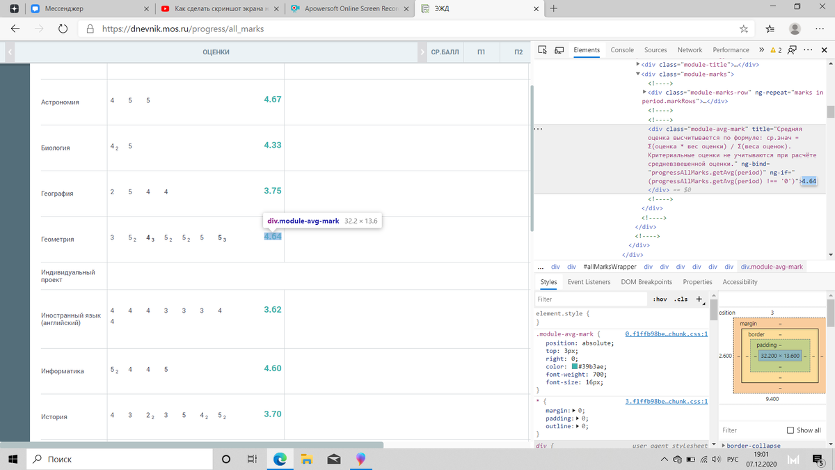This screenshot has width=835, height=470.
Task: Click the taskbar Поиск search box
Action: tap(118, 460)
